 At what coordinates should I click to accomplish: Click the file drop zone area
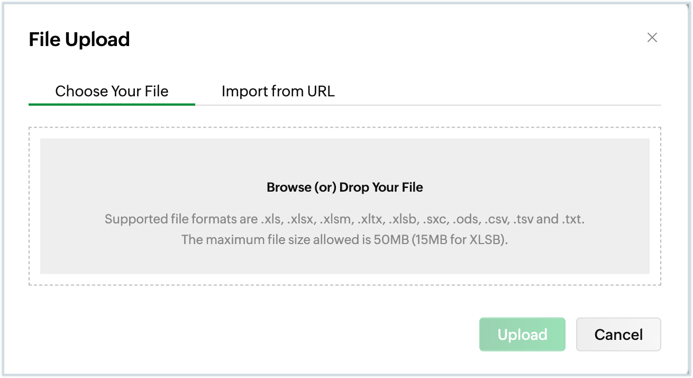click(x=344, y=206)
